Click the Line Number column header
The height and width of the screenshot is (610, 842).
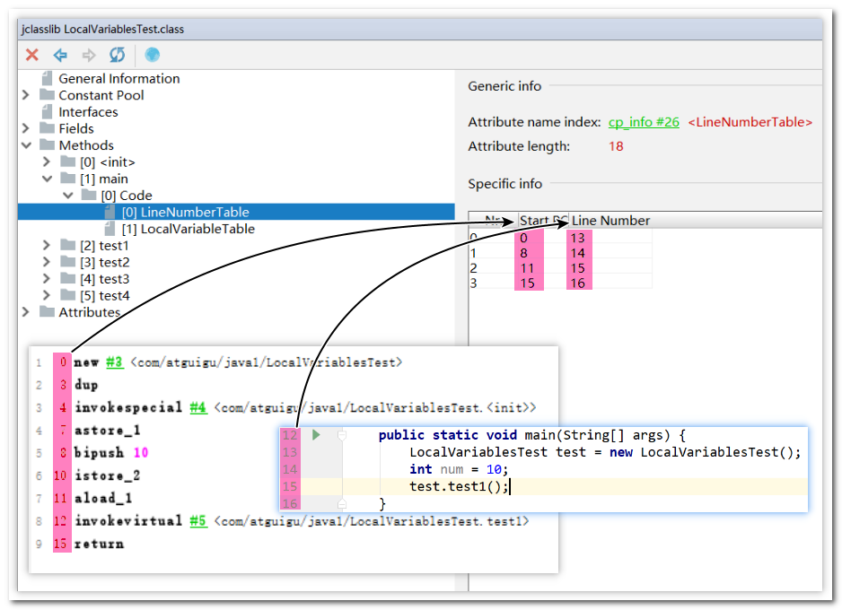pos(610,221)
